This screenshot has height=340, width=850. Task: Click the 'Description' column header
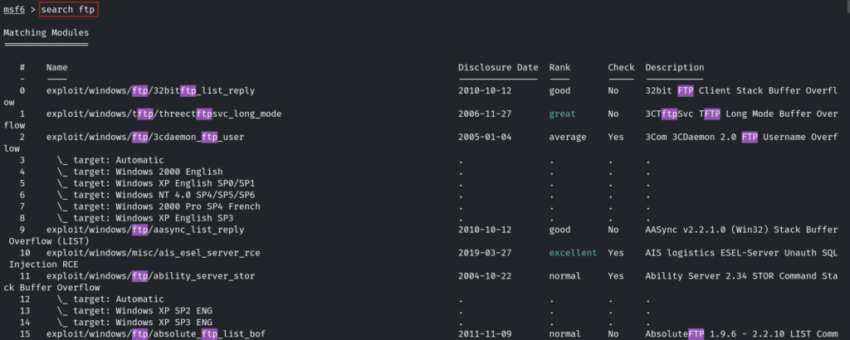tap(674, 68)
